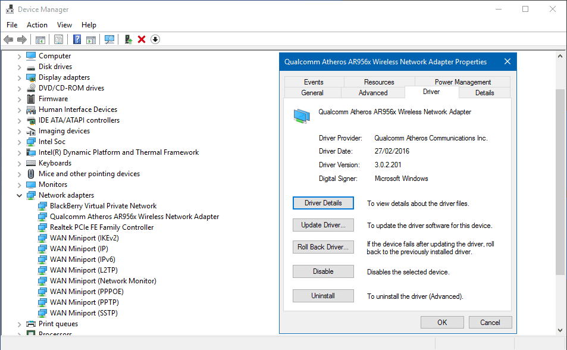
Task: Click the Computer category icon
Action: click(31, 56)
